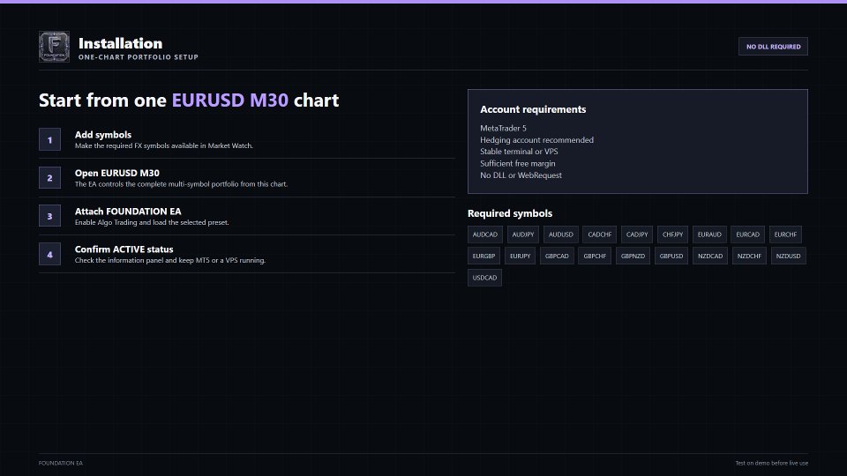The width and height of the screenshot is (847, 476).
Task: Select the GBPNZD symbol chip
Action: point(633,256)
